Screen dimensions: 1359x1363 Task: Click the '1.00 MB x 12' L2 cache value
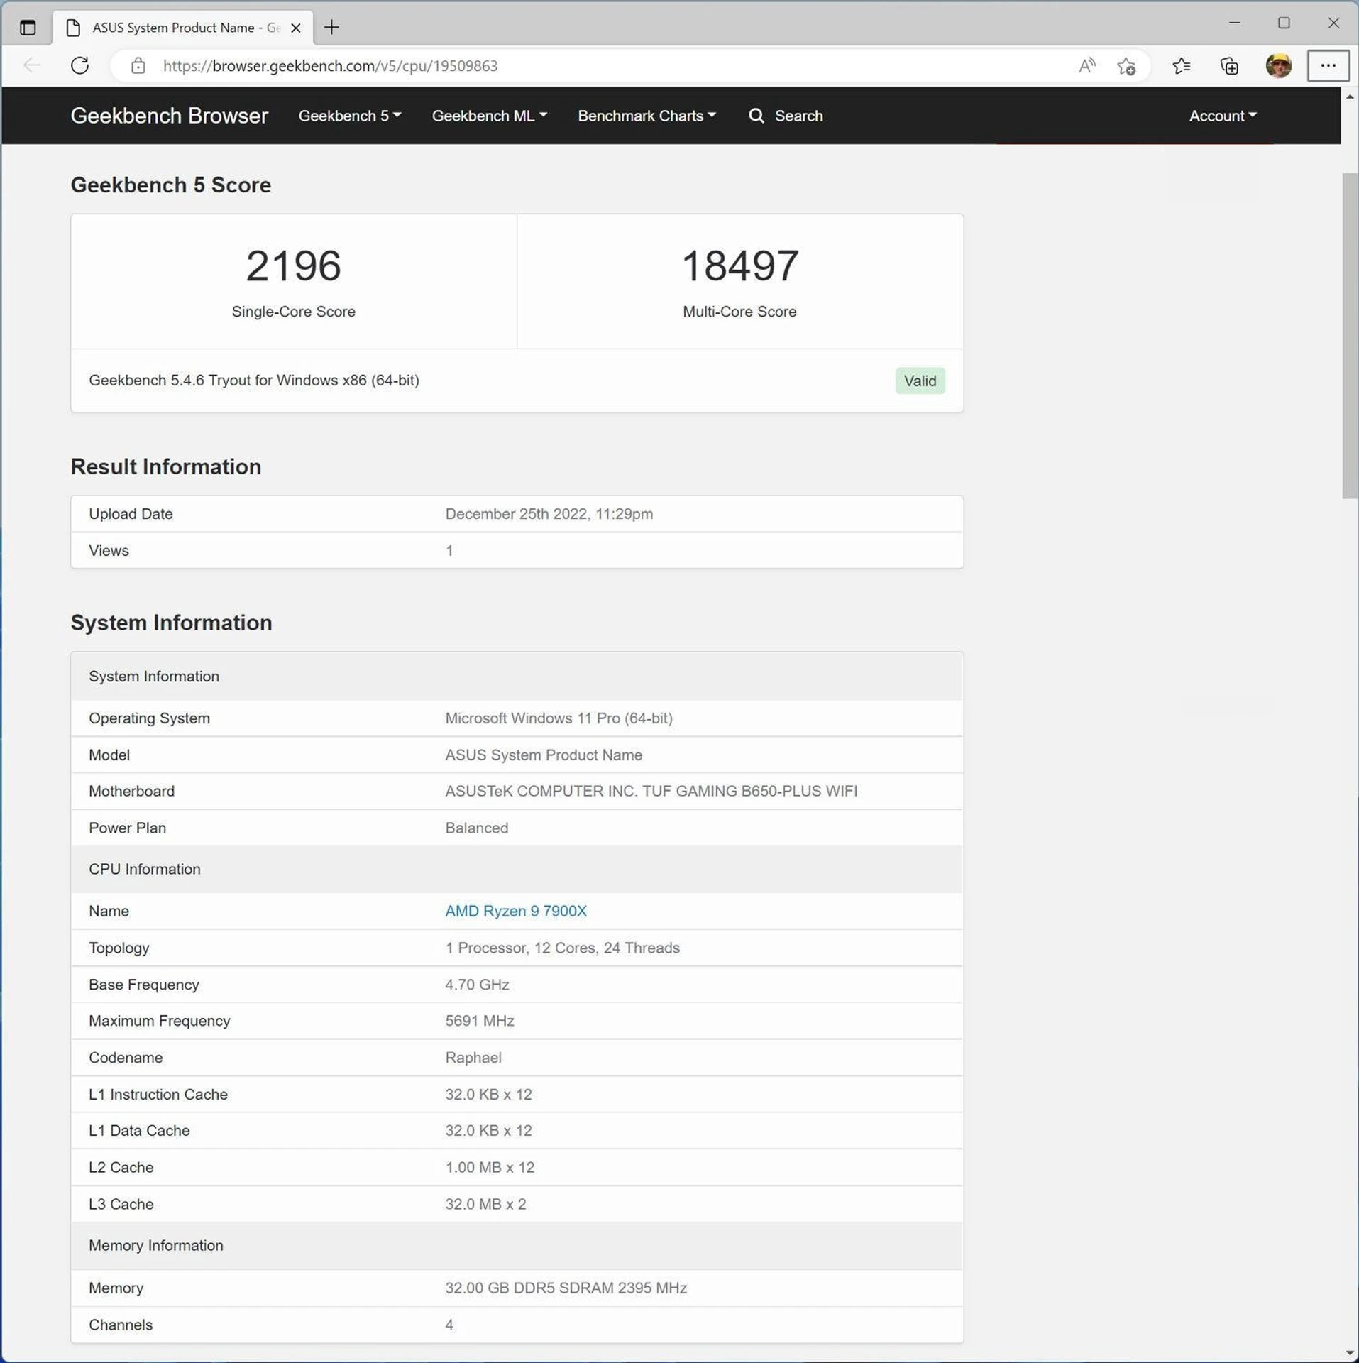point(490,1168)
